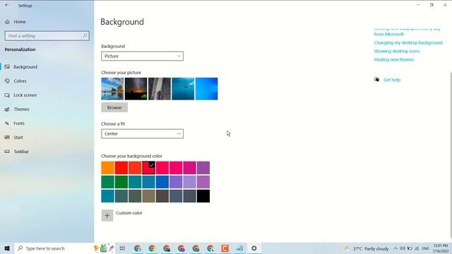Screen dimensions: 452x254
Task: Open the orange C app on the taskbar
Action: tap(225, 248)
